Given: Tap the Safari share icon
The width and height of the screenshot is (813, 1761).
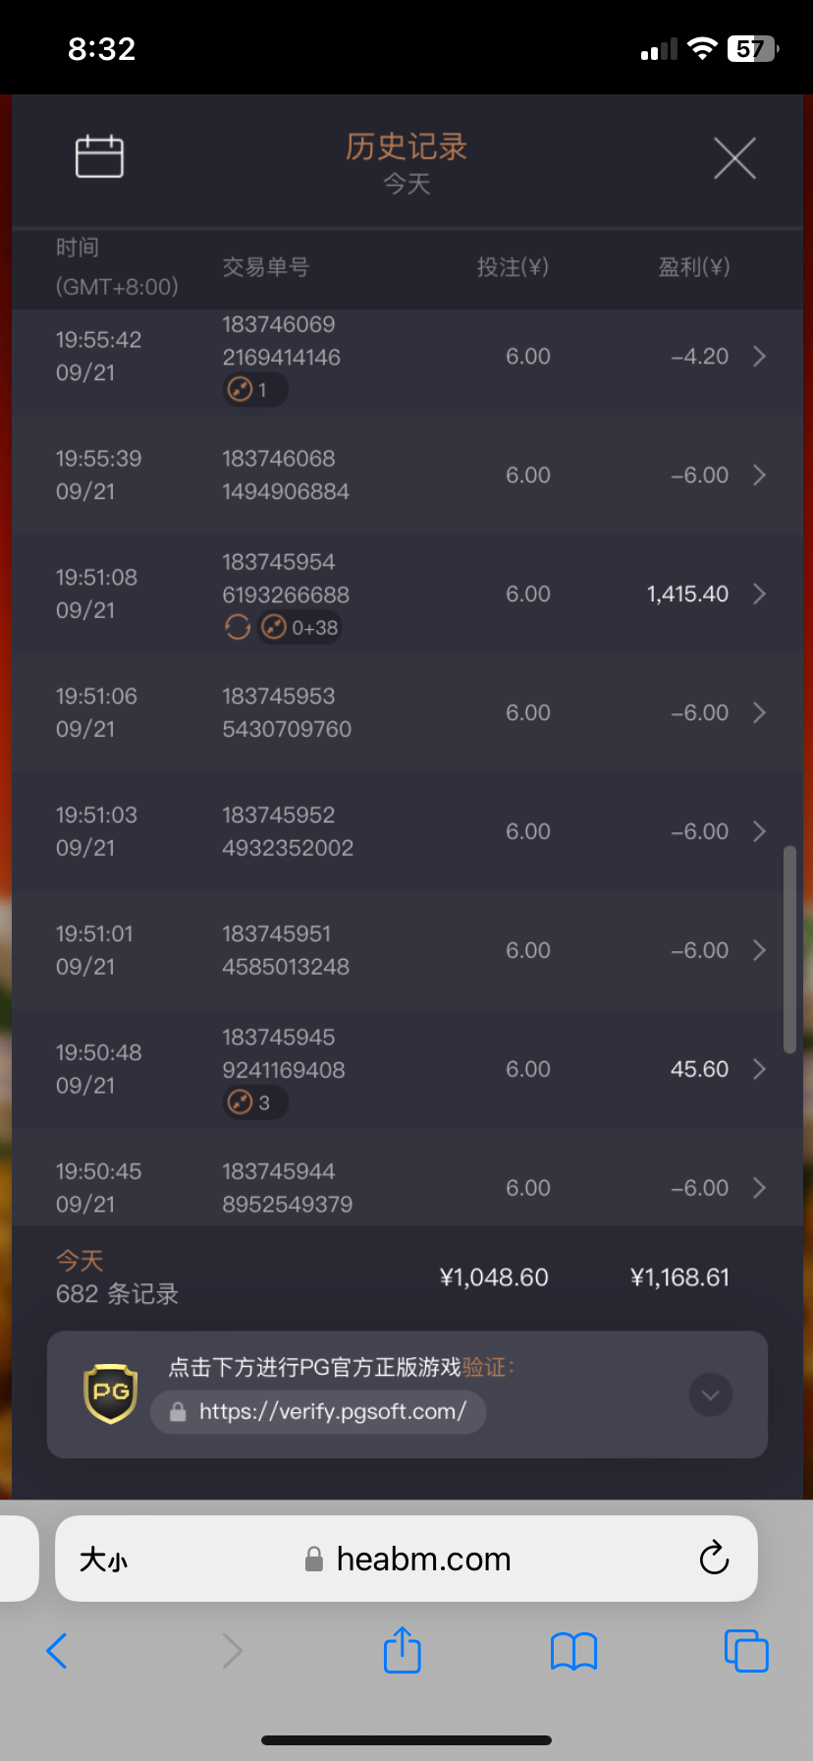Looking at the screenshot, I should [402, 1650].
